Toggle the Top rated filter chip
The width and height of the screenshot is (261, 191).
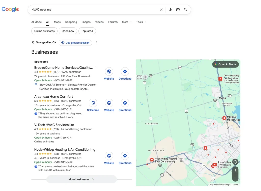[87, 31]
